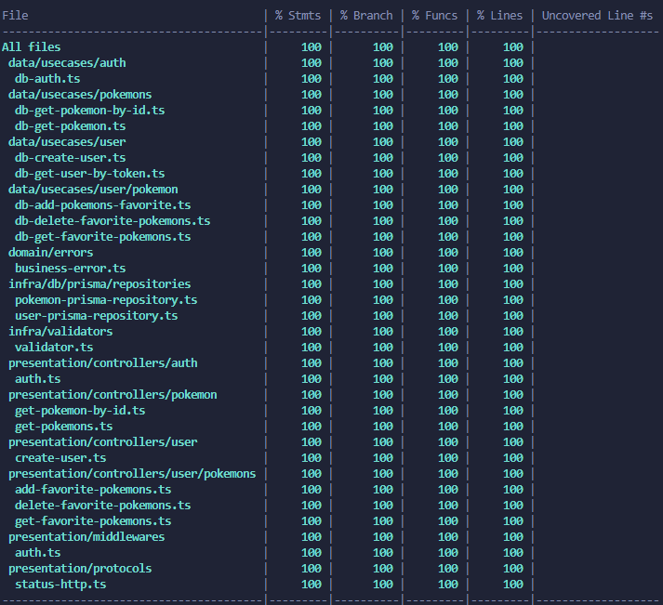
Task: Click the '% Funcs' column header
Action: (x=434, y=16)
